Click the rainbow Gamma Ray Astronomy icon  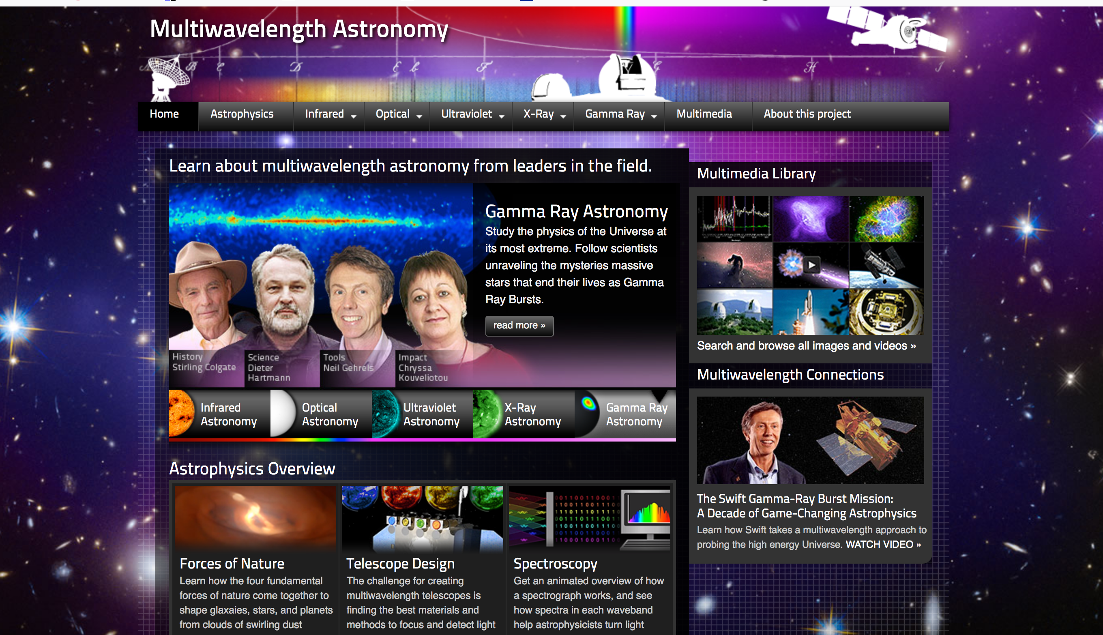click(x=588, y=404)
